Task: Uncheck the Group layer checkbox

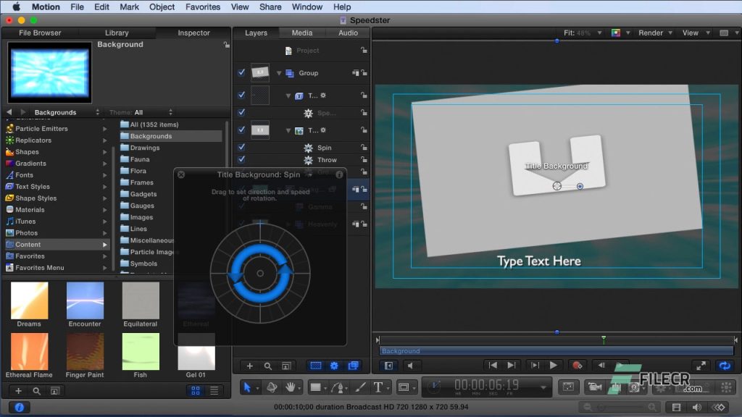Action: (x=241, y=73)
